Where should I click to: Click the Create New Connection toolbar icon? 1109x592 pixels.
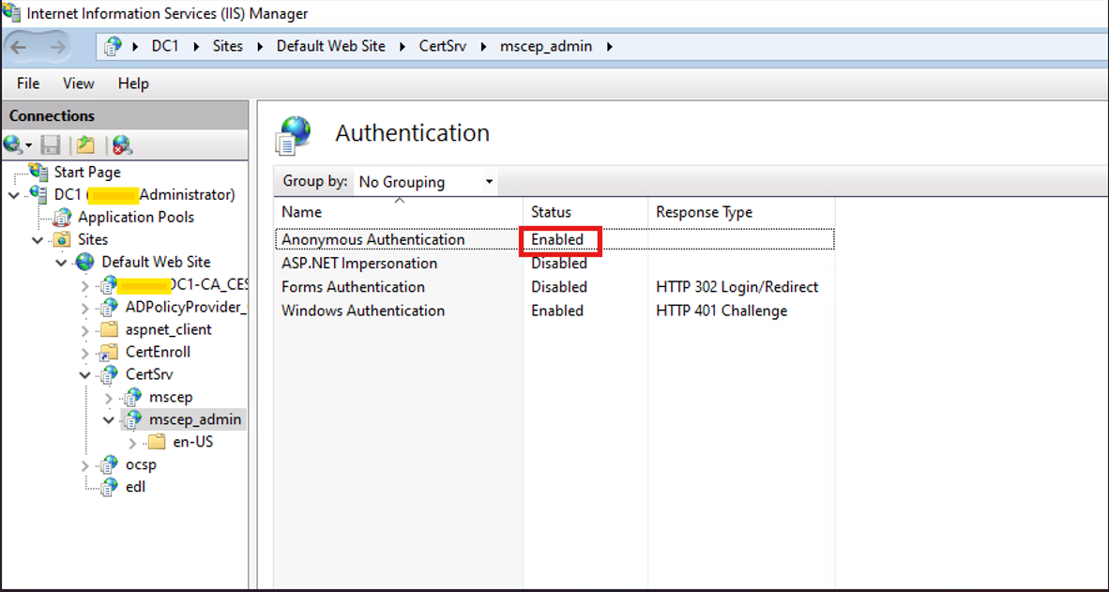point(14,144)
